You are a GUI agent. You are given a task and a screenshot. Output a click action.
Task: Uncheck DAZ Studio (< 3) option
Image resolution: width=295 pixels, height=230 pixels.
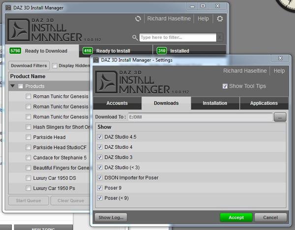point(99,167)
